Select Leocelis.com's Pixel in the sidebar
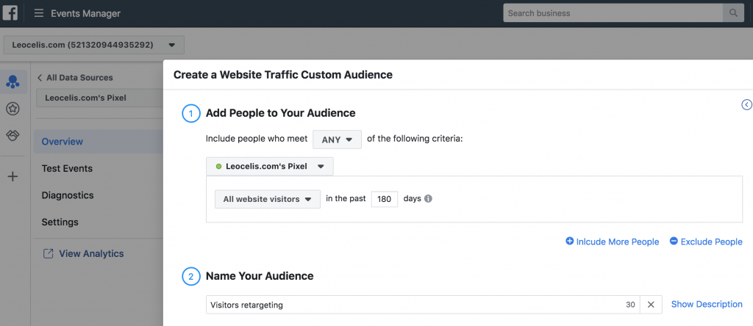The width and height of the screenshot is (753, 326). pyautogui.click(x=100, y=98)
